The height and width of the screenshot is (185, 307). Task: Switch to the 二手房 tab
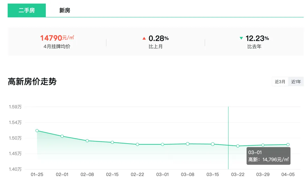point(27,11)
